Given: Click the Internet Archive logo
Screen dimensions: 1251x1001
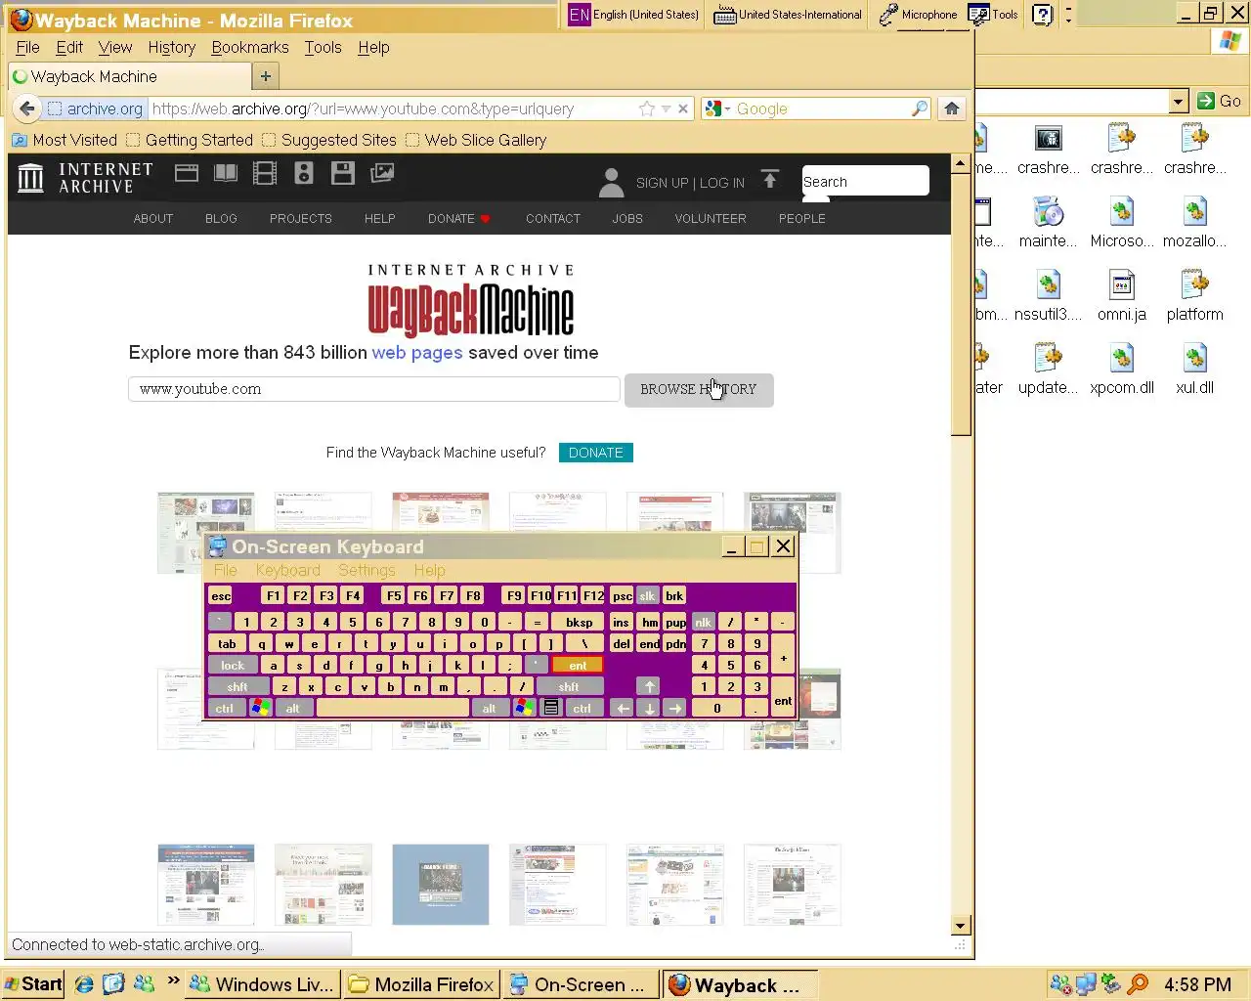Looking at the screenshot, I should (86, 178).
